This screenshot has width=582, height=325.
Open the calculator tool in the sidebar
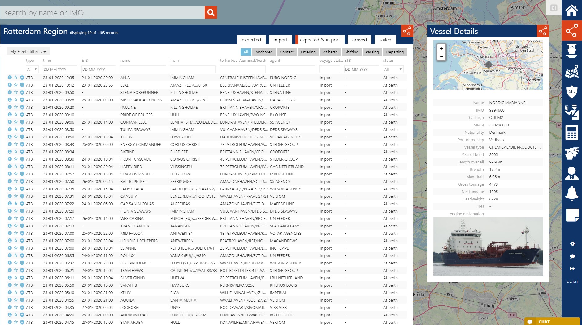pos(572,132)
